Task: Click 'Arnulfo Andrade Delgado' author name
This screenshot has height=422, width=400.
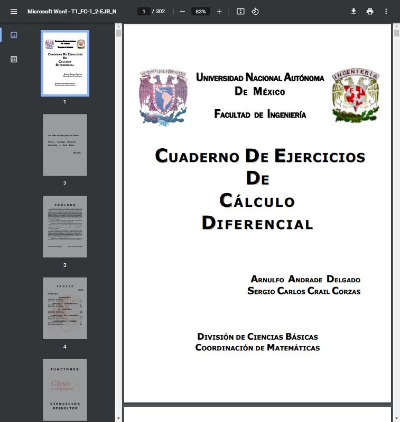Action: (305, 279)
